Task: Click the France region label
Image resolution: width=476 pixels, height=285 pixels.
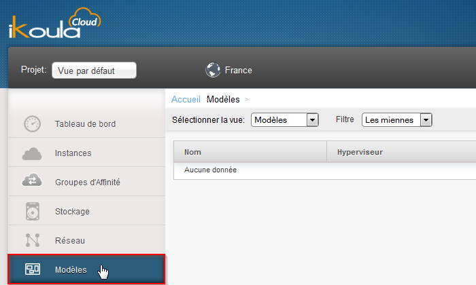Action: pyautogui.click(x=238, y=71)
